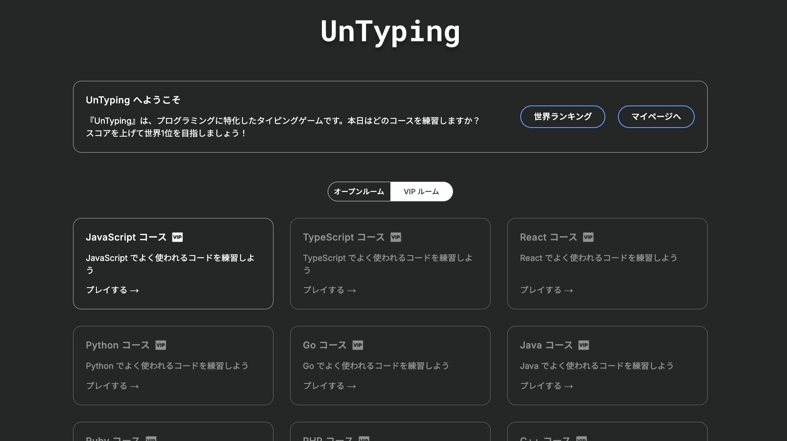
Task: Click the Java でよく使われる description text
Action: coord(597,366)
